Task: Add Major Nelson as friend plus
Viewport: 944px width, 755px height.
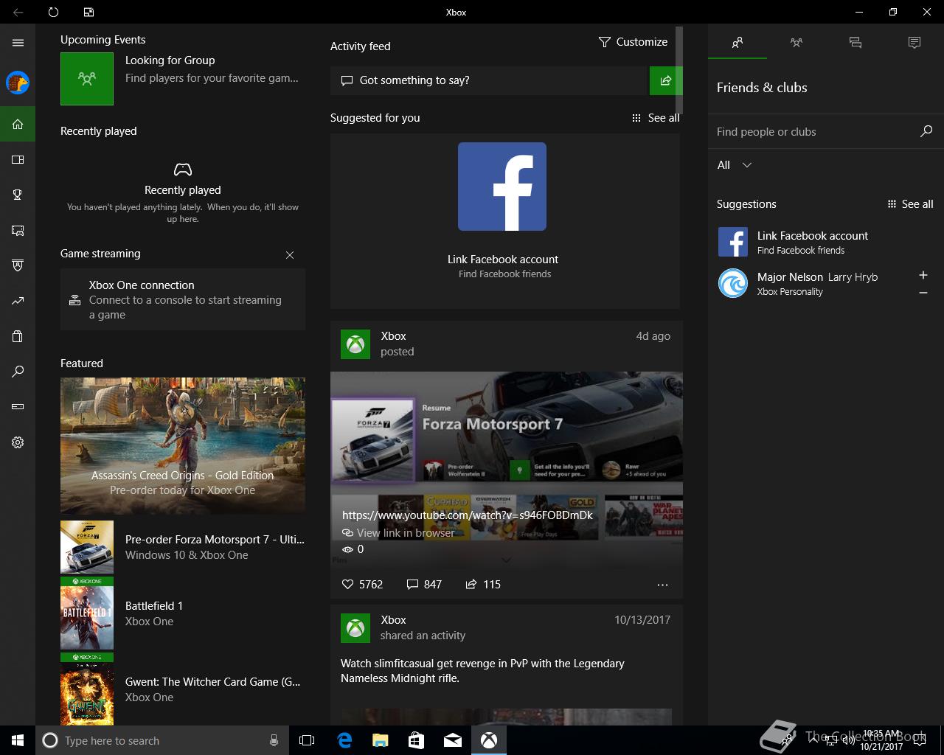Action: 923,275
